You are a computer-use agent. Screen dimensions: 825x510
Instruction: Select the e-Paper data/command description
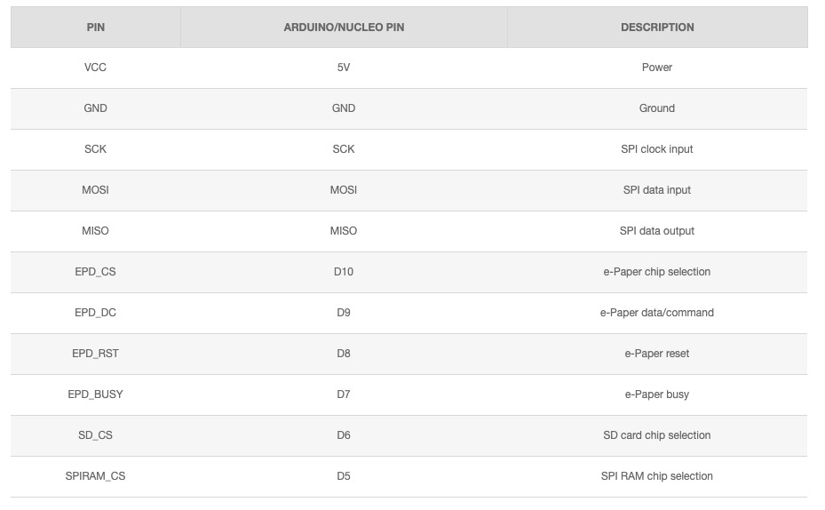657,313
